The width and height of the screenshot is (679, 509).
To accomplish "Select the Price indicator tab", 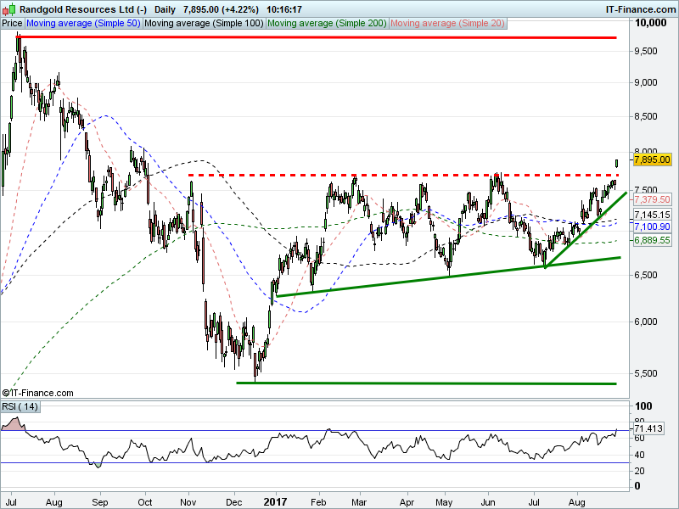I will click(12, 24).
